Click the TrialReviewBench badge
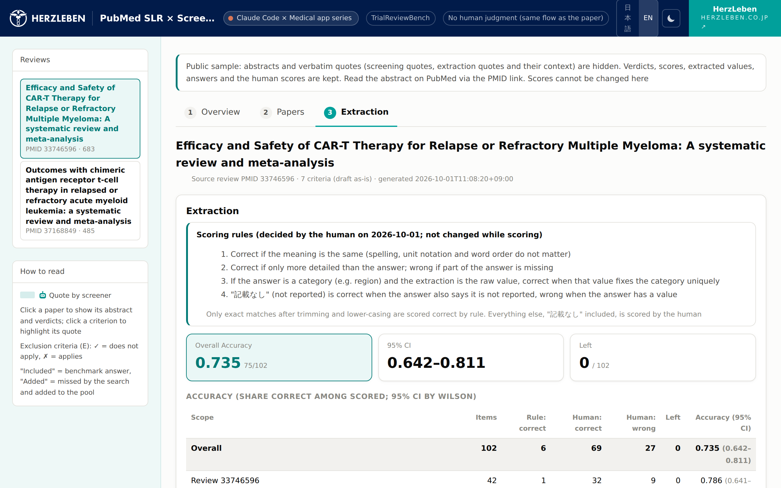This screenshot has width=781, height=488. [x=401, y=18]
